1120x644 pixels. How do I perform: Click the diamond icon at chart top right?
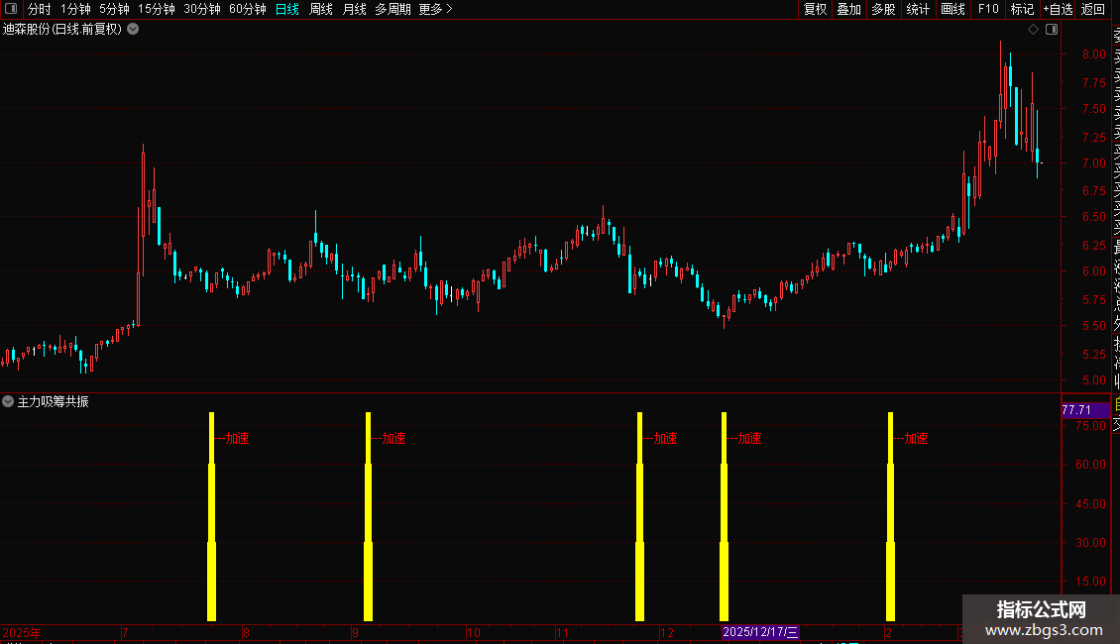[1033, 30]
